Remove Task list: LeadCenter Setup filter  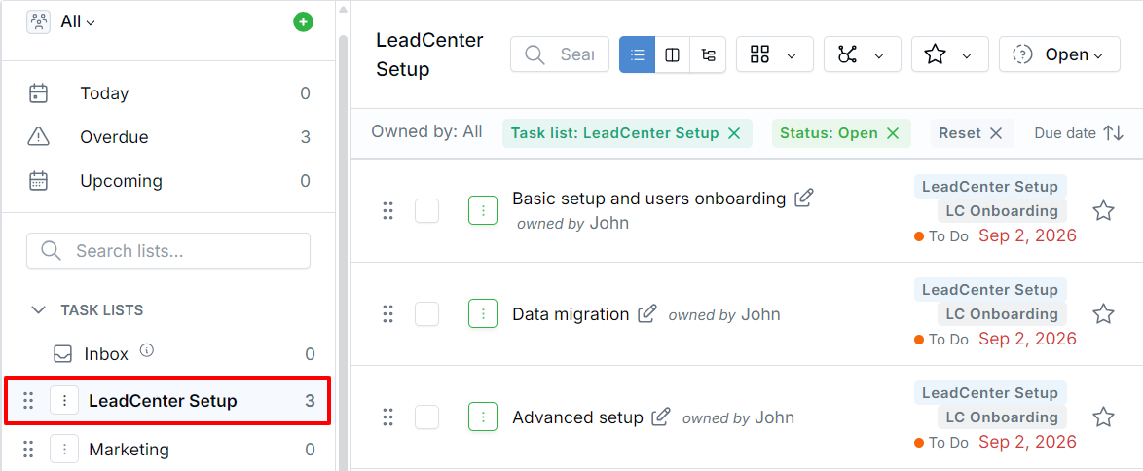click(x=734, y=133)
